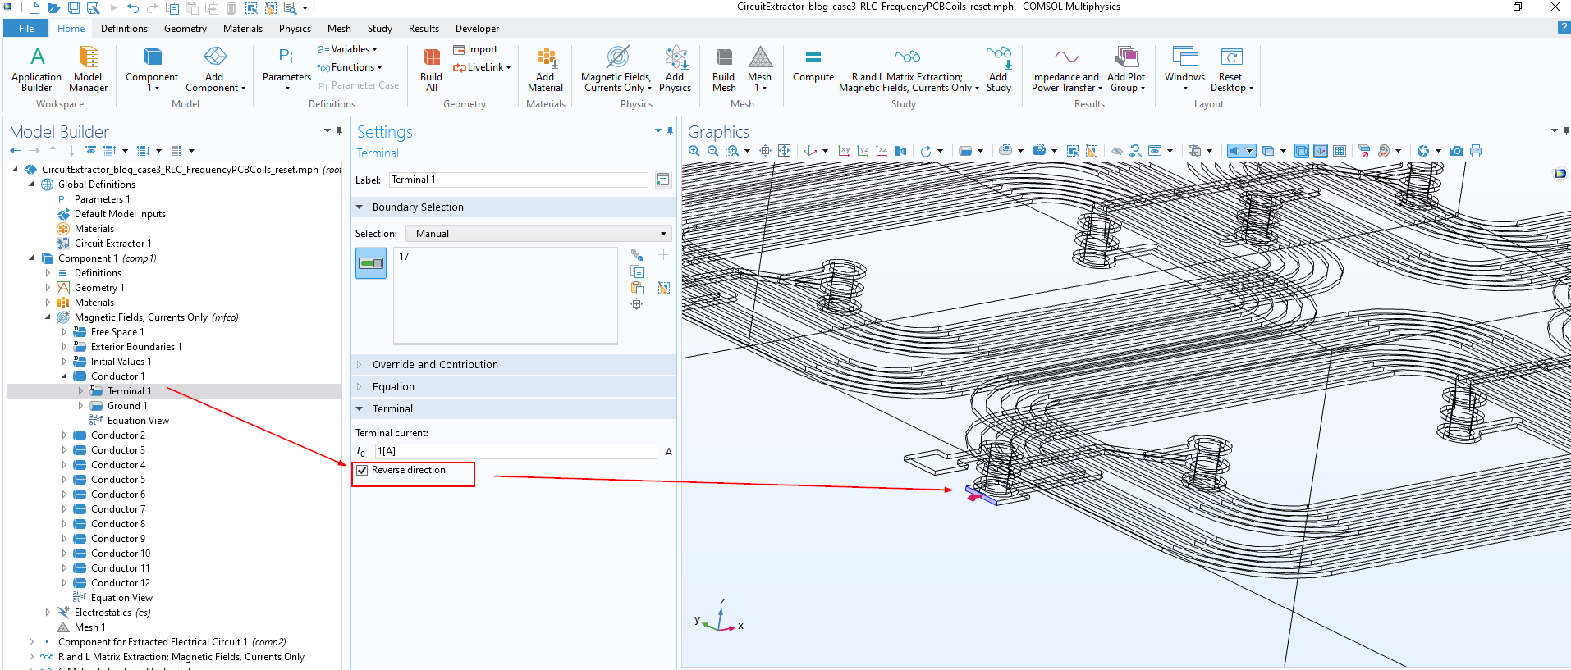Click the Terminal current I0 input field
The image size is (1571, 670).
(x=515, y=452)
